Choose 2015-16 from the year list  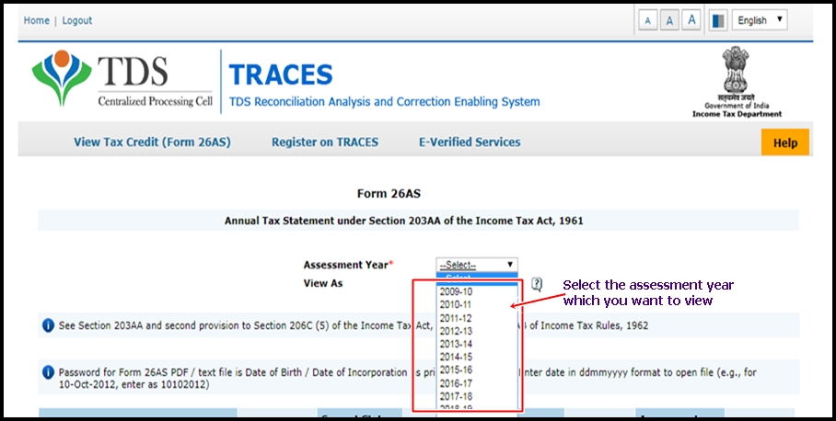(477, 370)
